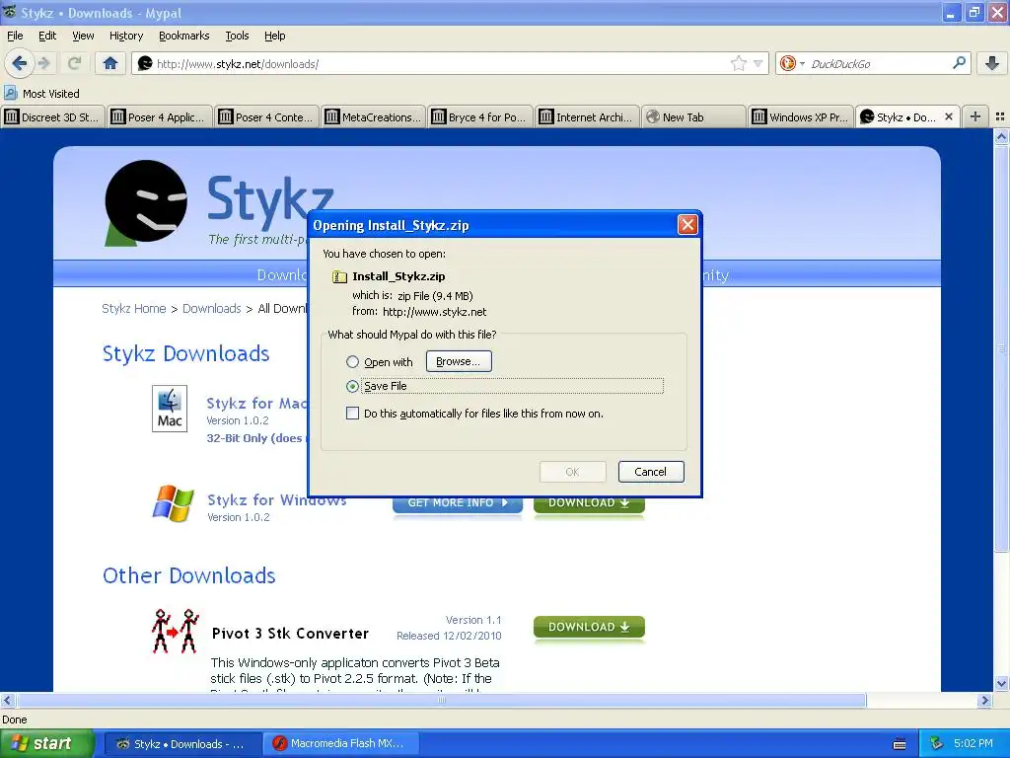Switch to Macromedia Flash MX taskbar item

coord(341,743)
